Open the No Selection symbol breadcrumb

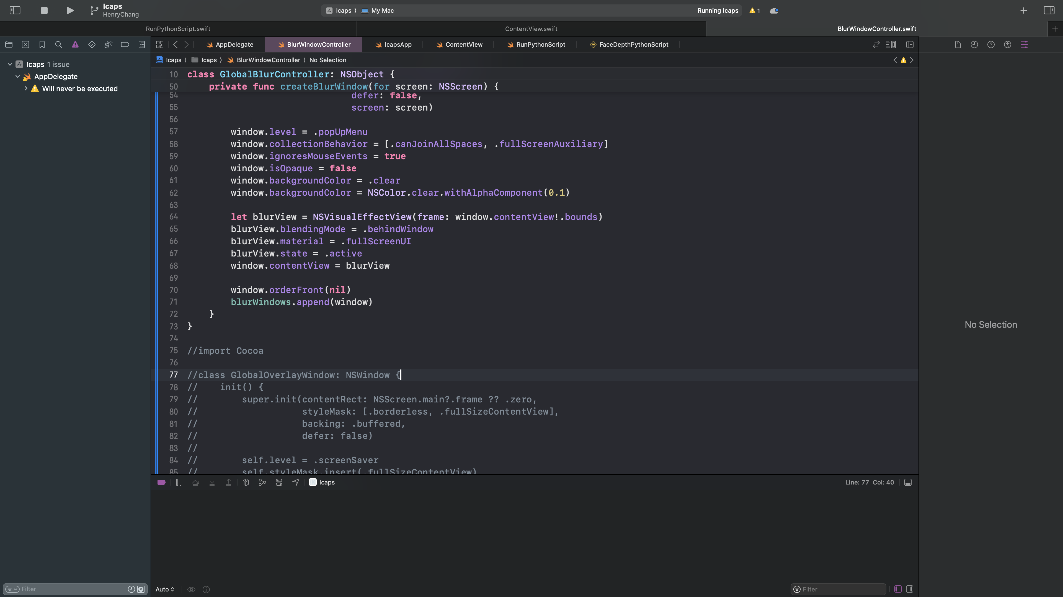tap(328, 60)
